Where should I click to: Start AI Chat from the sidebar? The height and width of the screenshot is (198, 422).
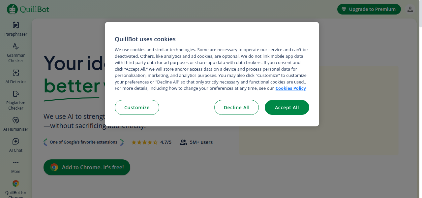15,145
